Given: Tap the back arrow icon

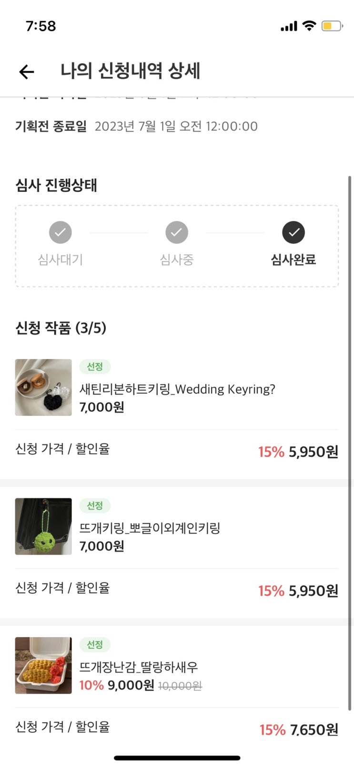Looking at the screenshot, I should click(27, 72).
